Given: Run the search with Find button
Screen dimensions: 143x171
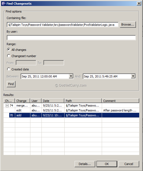Looking at the screenshot, I should click(x=11, y=84).
